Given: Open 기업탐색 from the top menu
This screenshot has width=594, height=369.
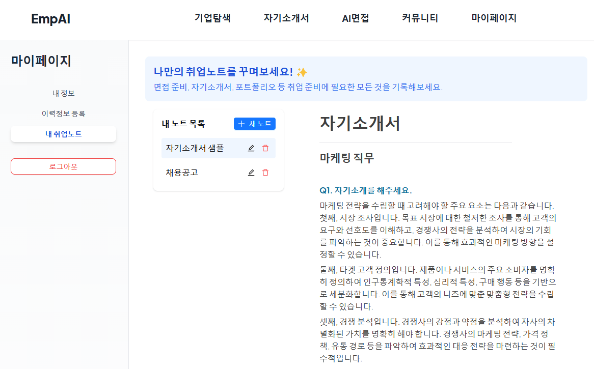Looking at the screenshot, I should pos(212,17).
